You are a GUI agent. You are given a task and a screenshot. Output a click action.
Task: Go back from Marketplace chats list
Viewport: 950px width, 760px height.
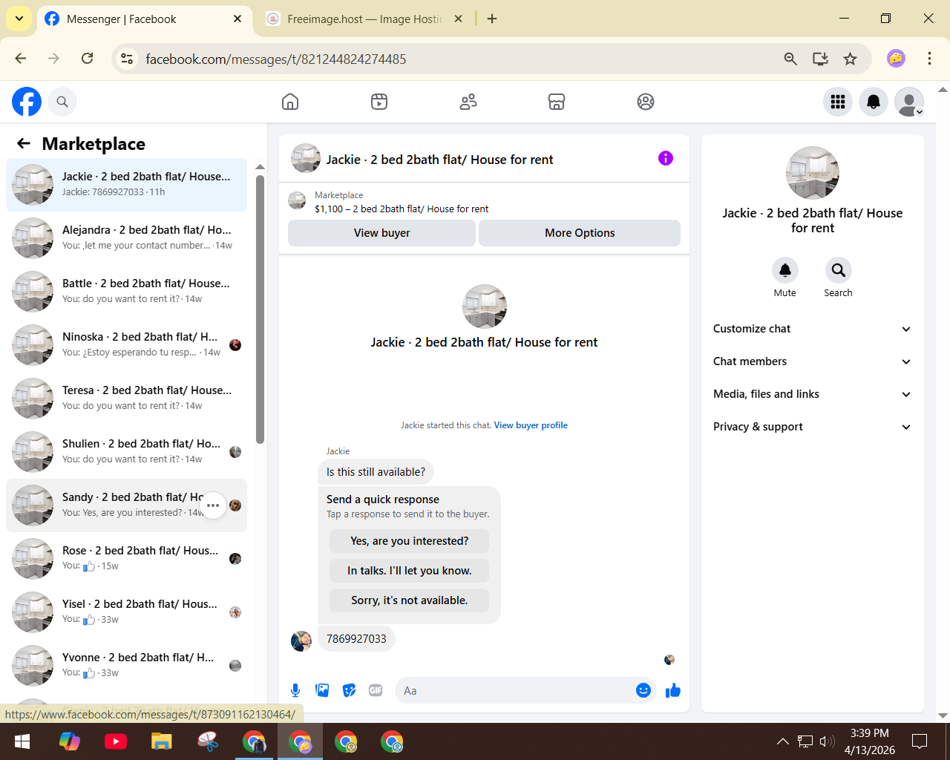point(24,143)
